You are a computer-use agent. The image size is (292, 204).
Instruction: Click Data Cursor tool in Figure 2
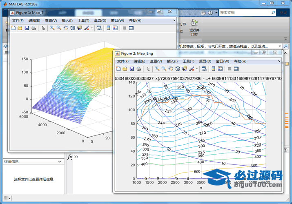pos(185,69)
